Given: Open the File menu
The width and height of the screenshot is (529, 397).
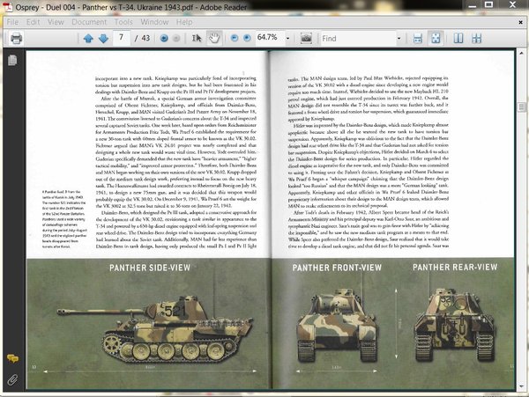Looking at the screenshot, I should pos(12,22).
